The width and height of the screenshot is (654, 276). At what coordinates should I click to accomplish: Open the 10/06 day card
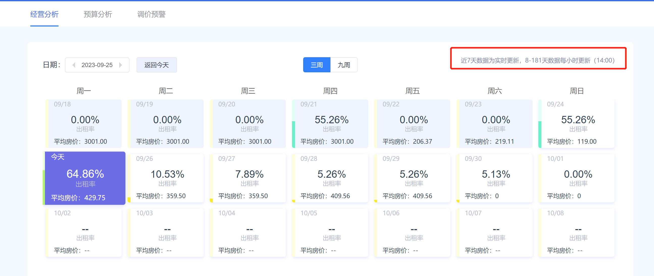click(412, 233)
